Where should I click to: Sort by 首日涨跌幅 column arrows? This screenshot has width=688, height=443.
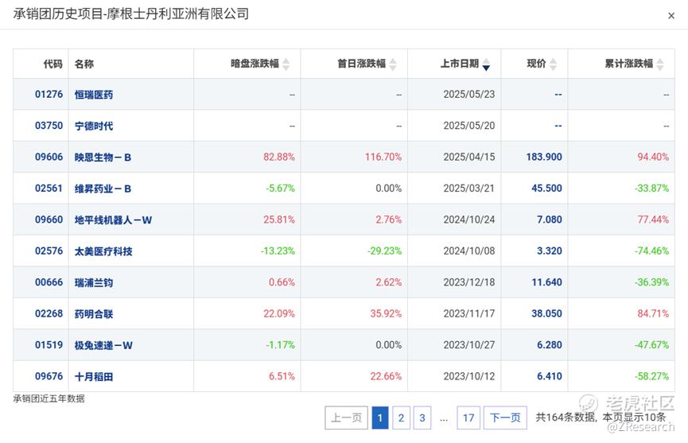pos(393,64)
